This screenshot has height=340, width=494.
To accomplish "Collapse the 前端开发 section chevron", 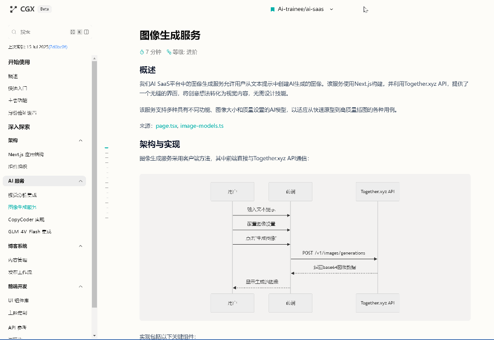I will click(81, 287).
